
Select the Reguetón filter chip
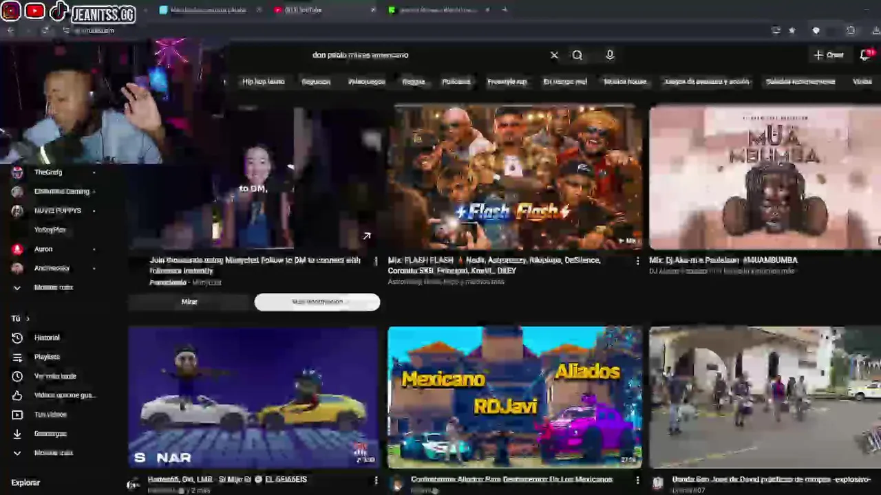(316, 81)
